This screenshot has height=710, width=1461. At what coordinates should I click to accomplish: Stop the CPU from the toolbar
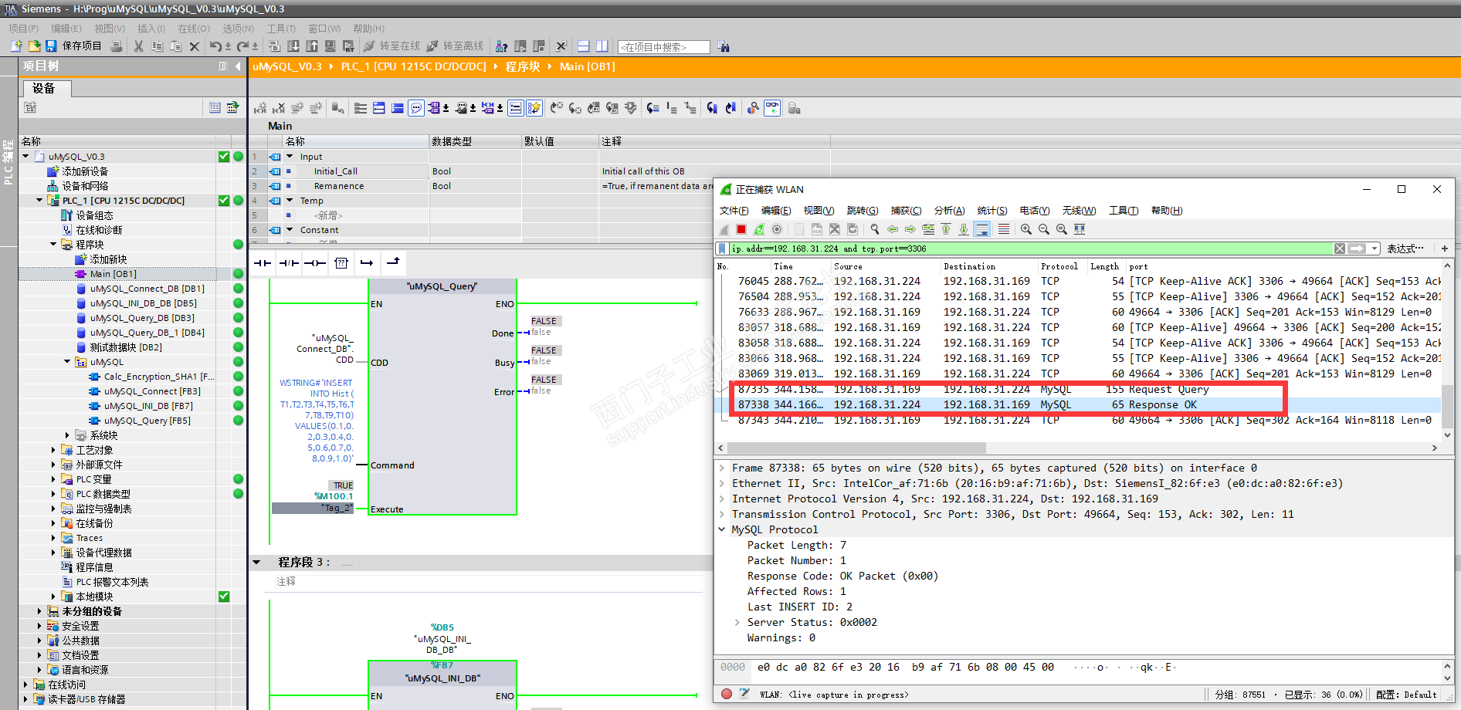pos(539,46)
